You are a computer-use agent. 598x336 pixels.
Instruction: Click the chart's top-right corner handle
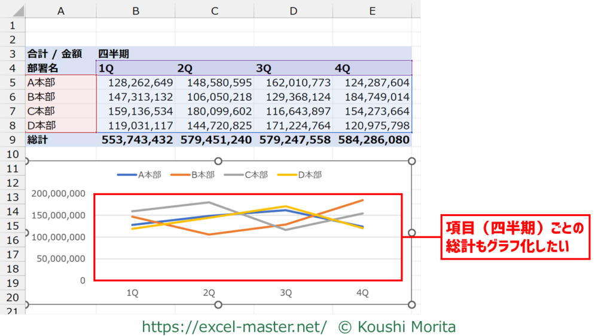[411, 161]
